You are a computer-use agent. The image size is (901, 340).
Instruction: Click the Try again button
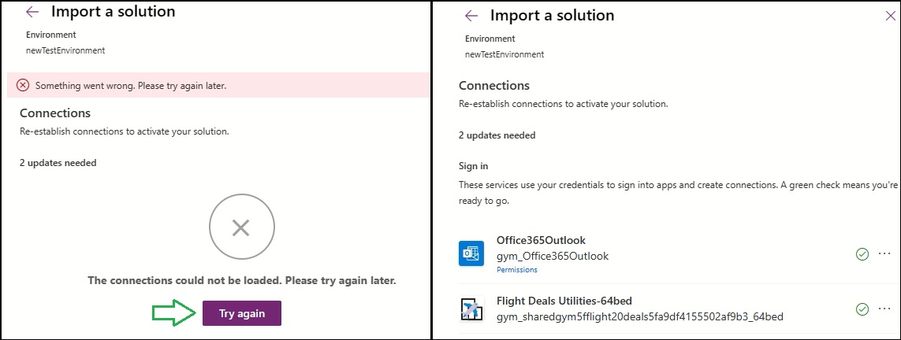click(241, 313)
